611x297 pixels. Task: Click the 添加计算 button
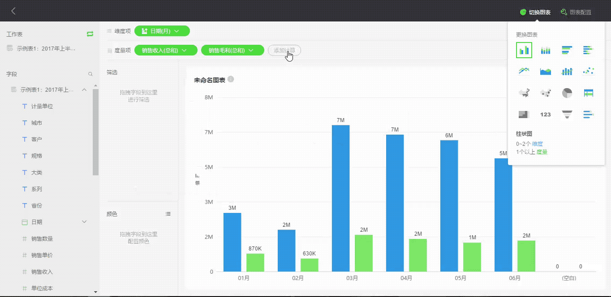point(284,51)
